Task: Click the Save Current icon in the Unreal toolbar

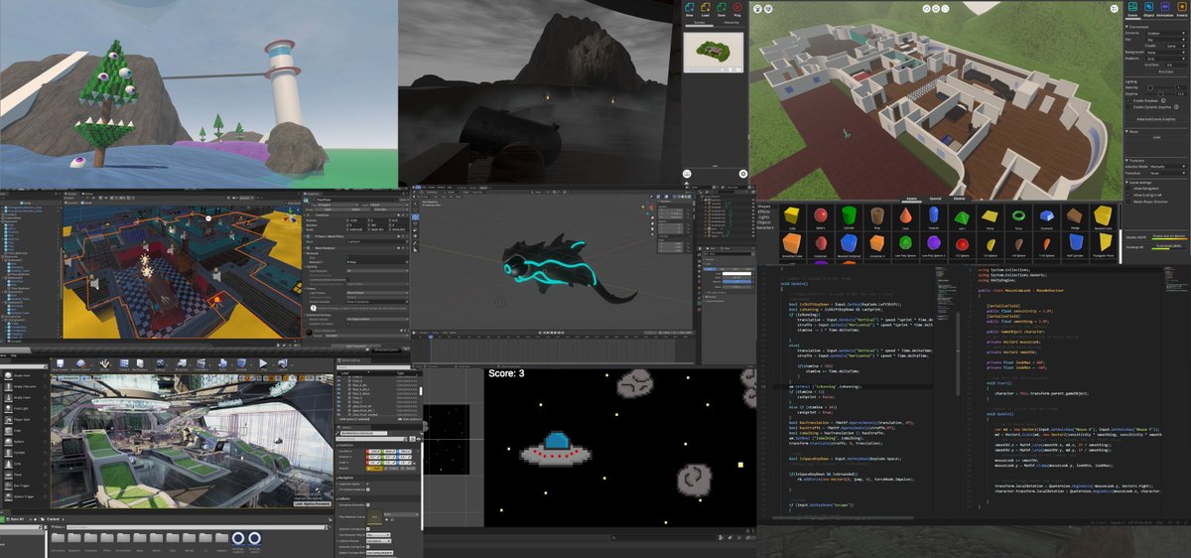Action: click(60, 363)
